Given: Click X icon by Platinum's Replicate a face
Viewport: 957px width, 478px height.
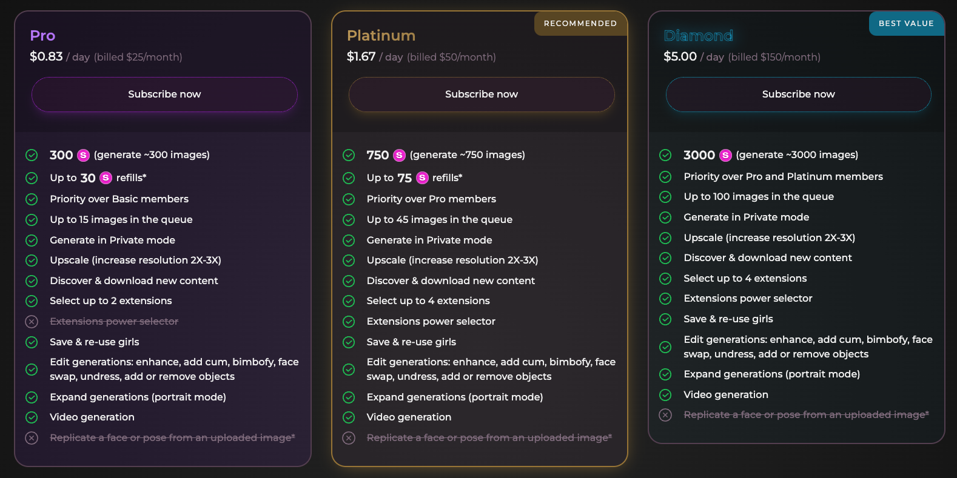Looking at the screenshot, I should pyautogui.click(x=349, y=438).
